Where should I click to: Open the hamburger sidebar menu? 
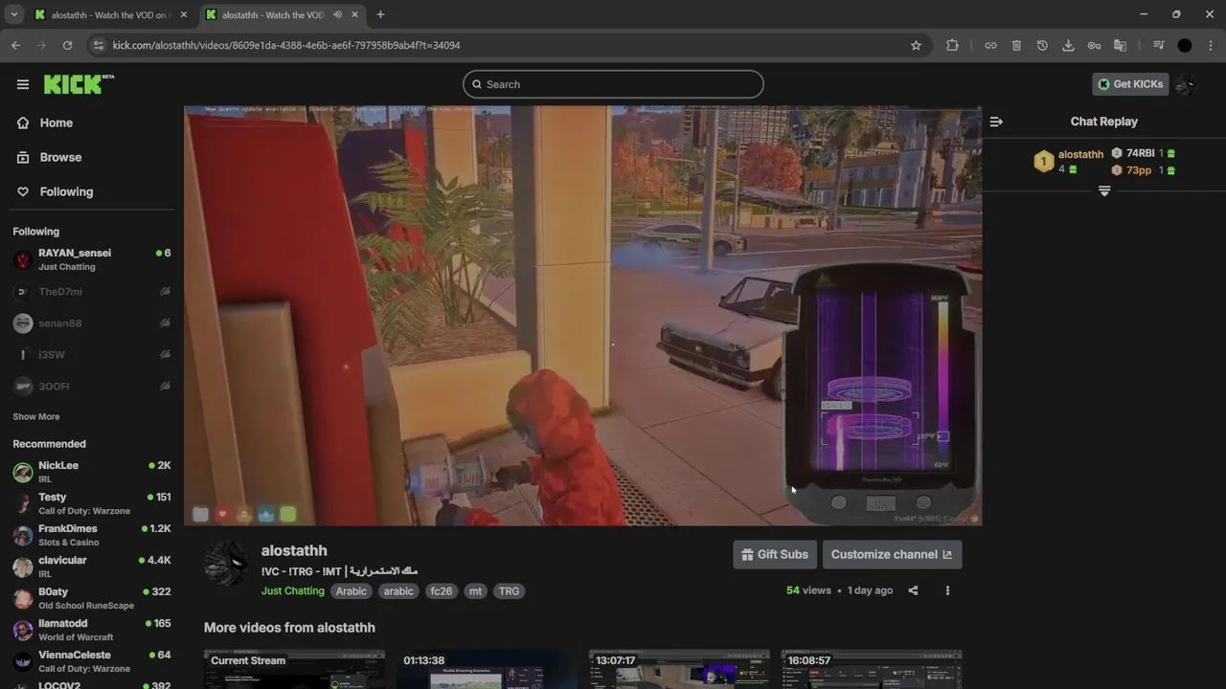pos(23,84)
